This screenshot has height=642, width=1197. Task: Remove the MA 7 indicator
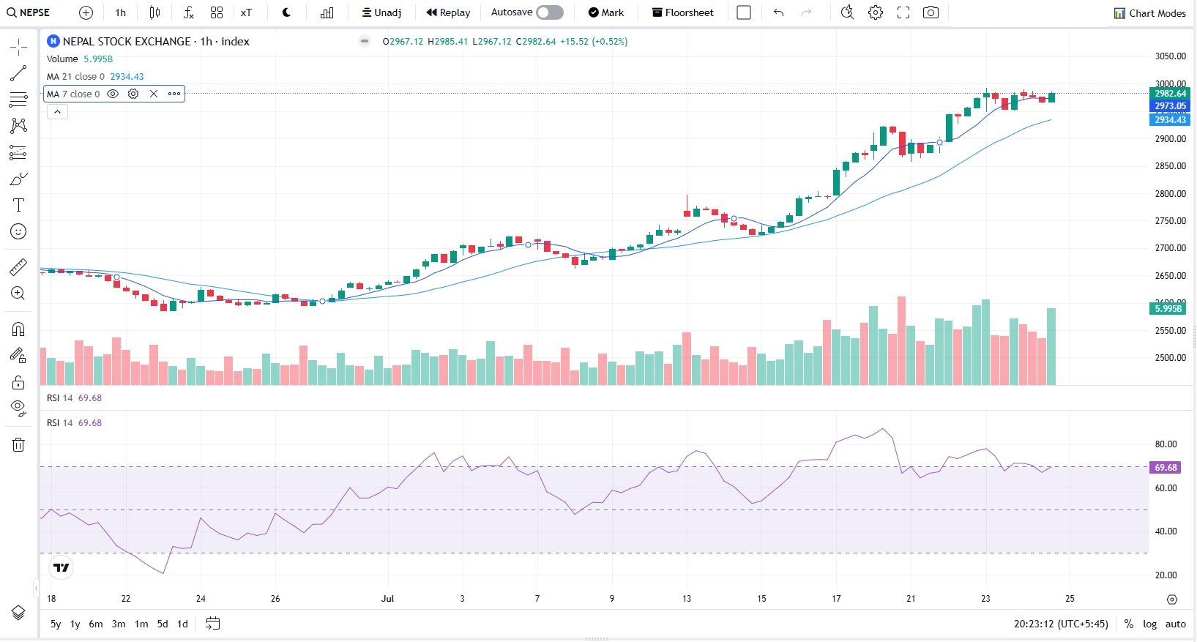point(154,94)
